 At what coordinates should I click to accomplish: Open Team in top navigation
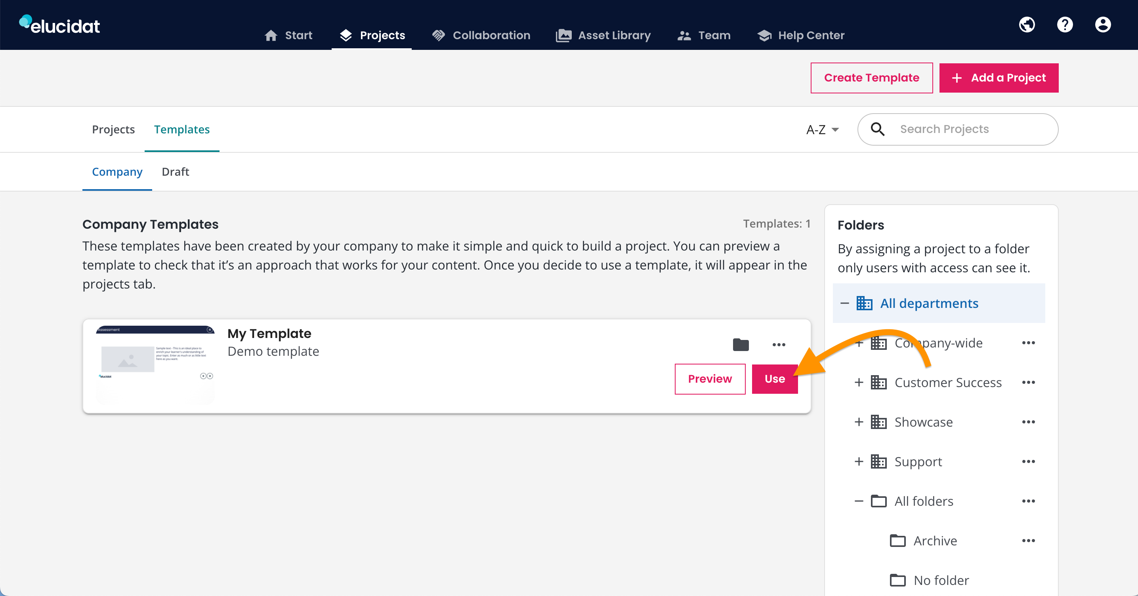(x=704, y=35)
